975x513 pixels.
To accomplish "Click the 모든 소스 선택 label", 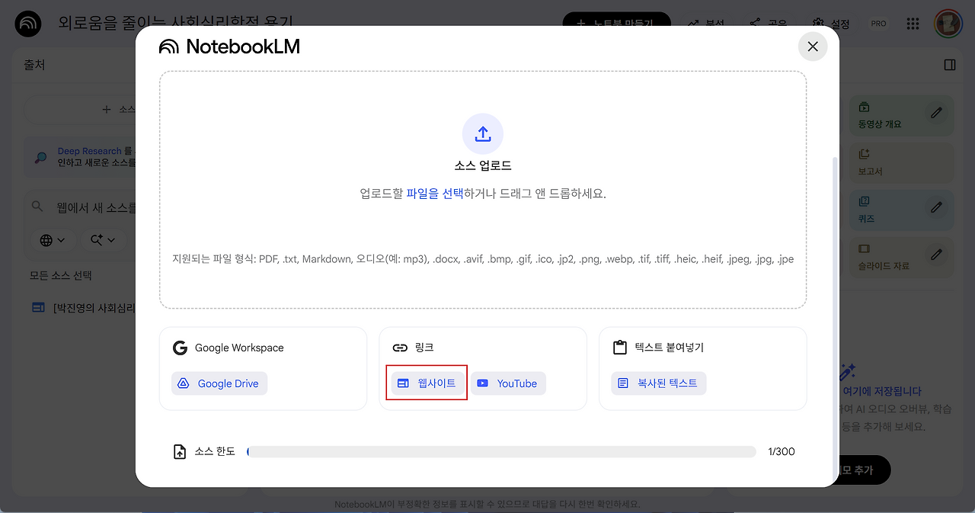I will [61, 275].
